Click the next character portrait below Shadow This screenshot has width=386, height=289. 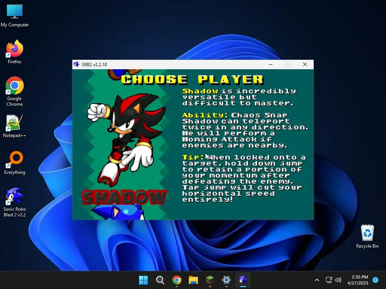coord(118,211)
